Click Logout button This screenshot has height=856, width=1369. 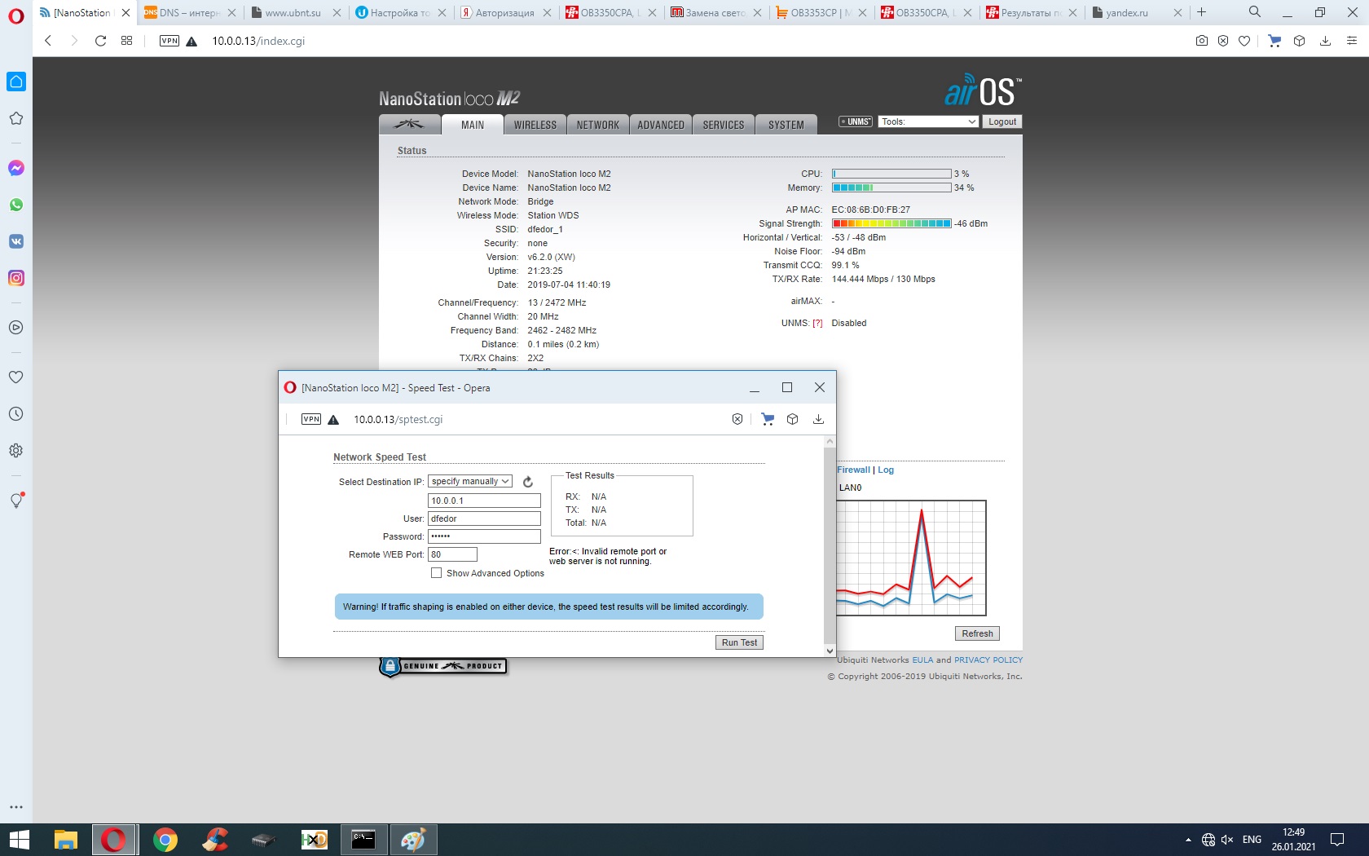click(x=1002, y=121)
